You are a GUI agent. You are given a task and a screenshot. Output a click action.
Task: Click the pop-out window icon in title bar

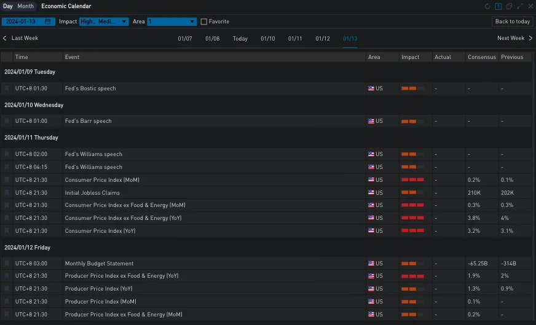(x=509, y=6)
